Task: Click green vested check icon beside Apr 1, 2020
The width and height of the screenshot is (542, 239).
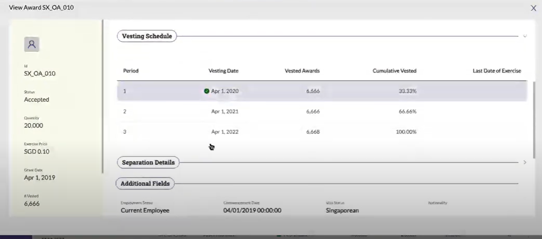Action: coord(207,91)
